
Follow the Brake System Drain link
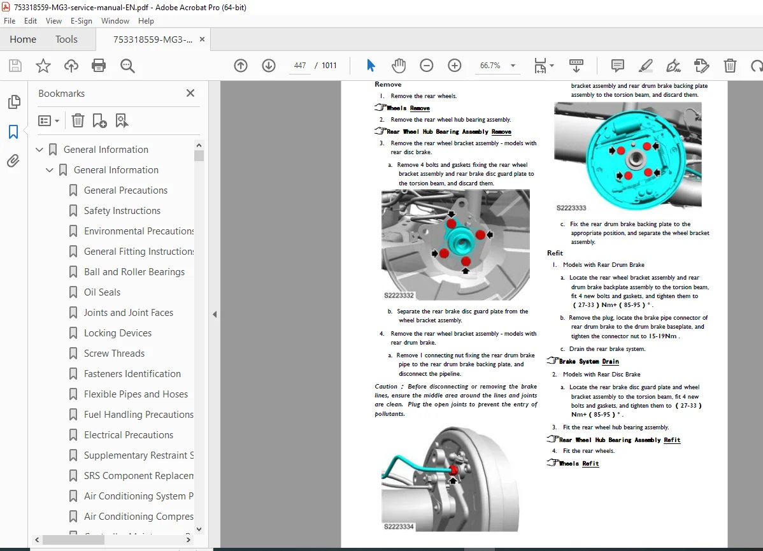click(x=588, y=361)
